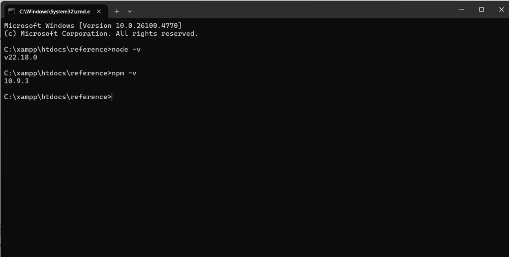Viewport: 509px width, 257px height.
Task: Click the prompt path before 'node -v'
Action: tap(58, 50)
